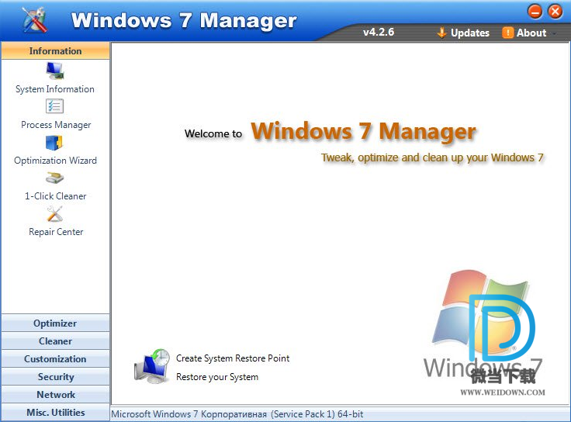Open the Process Manager checklist icon

click(54, 106)
